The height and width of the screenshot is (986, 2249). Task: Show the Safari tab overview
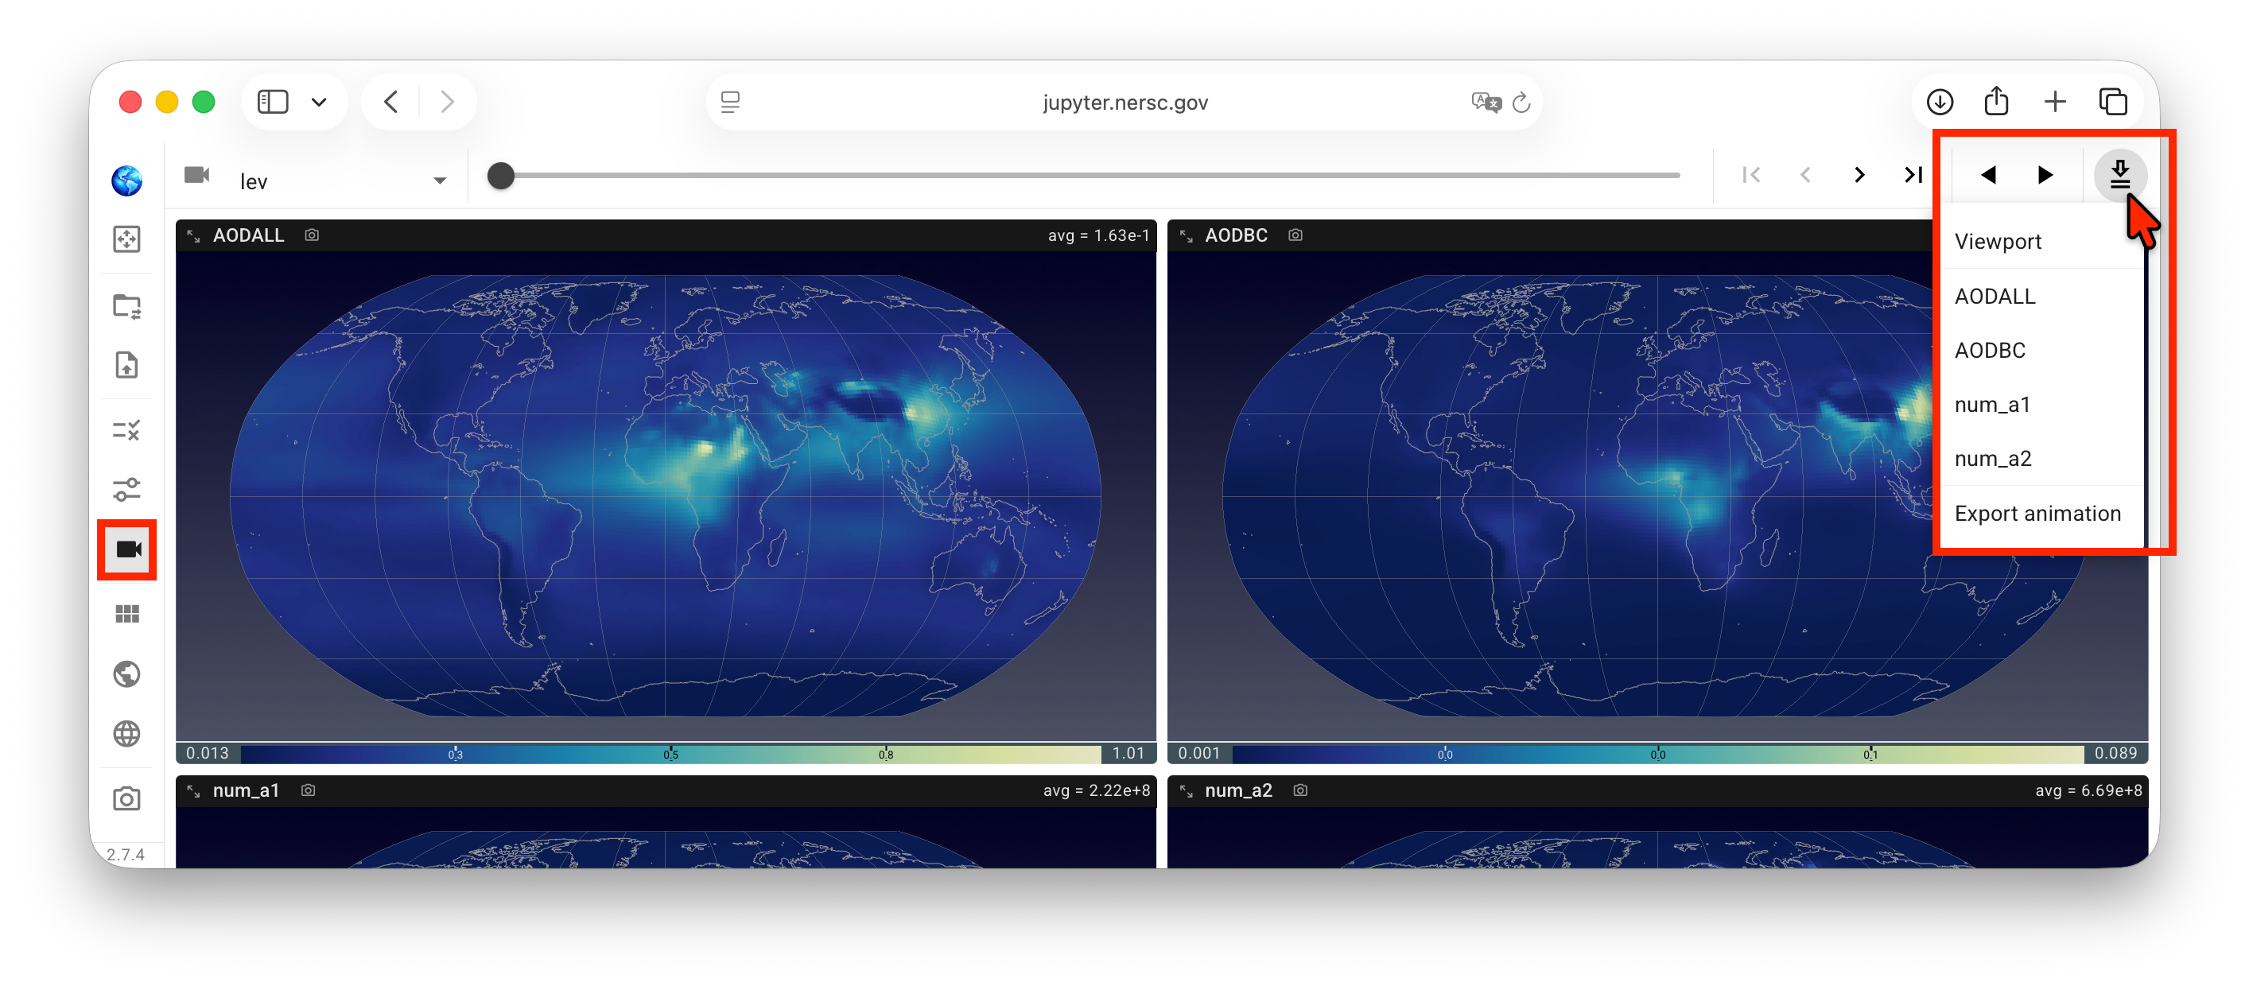[2113, 102]
